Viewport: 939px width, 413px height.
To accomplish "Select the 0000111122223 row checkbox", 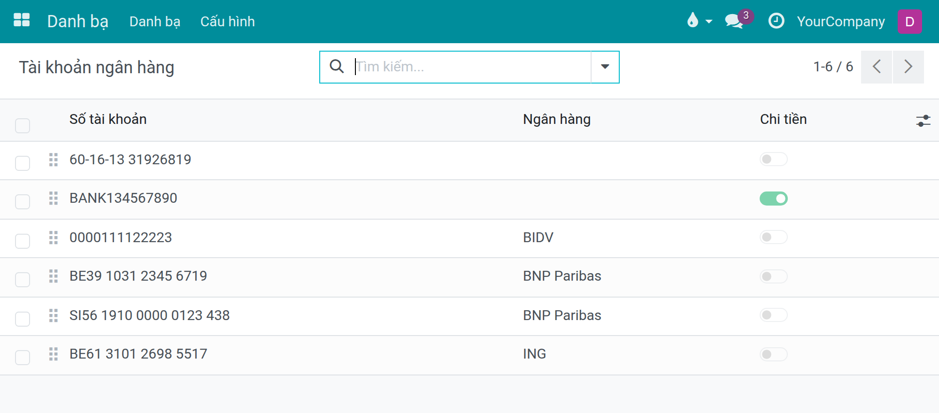I will click(x=23, y=241).
